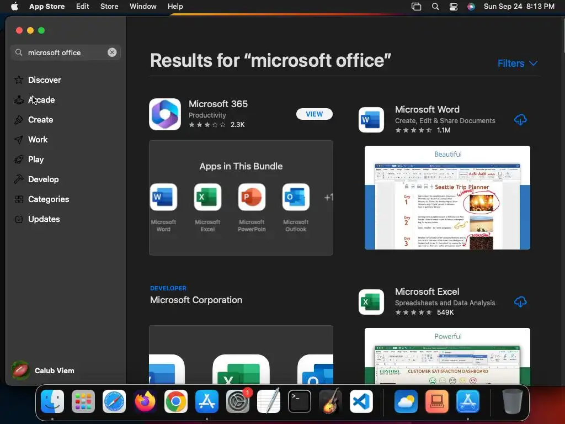Click the Create paintbrush icon
This screenshot has height=424, width=565.
point(19,120)
